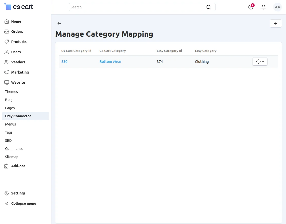Go back using the arrow icon
The width and height of the screenshot is (286, 224).
click(x=59, y=23)
